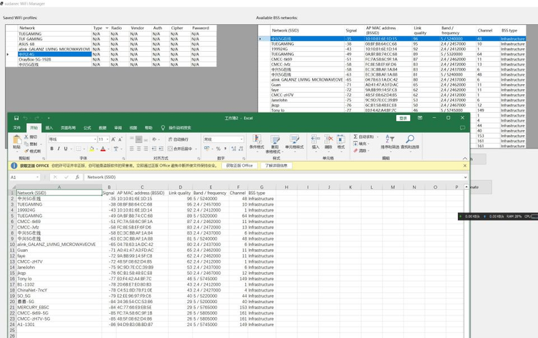Click the 获取正版 Office button
538x338 pixels.
point(239,165)
